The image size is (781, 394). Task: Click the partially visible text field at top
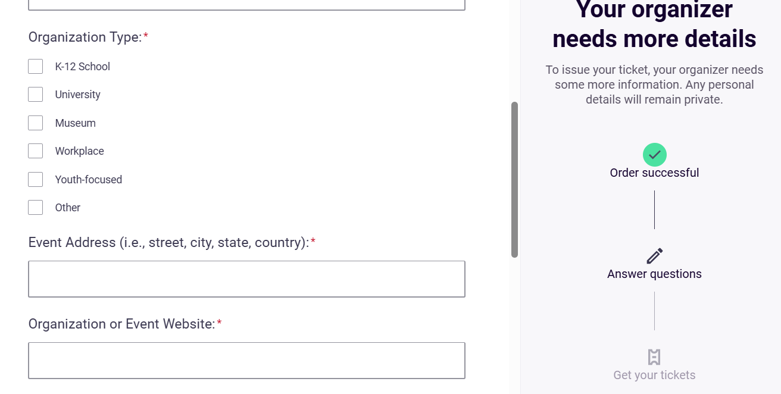tap(246, 5)
